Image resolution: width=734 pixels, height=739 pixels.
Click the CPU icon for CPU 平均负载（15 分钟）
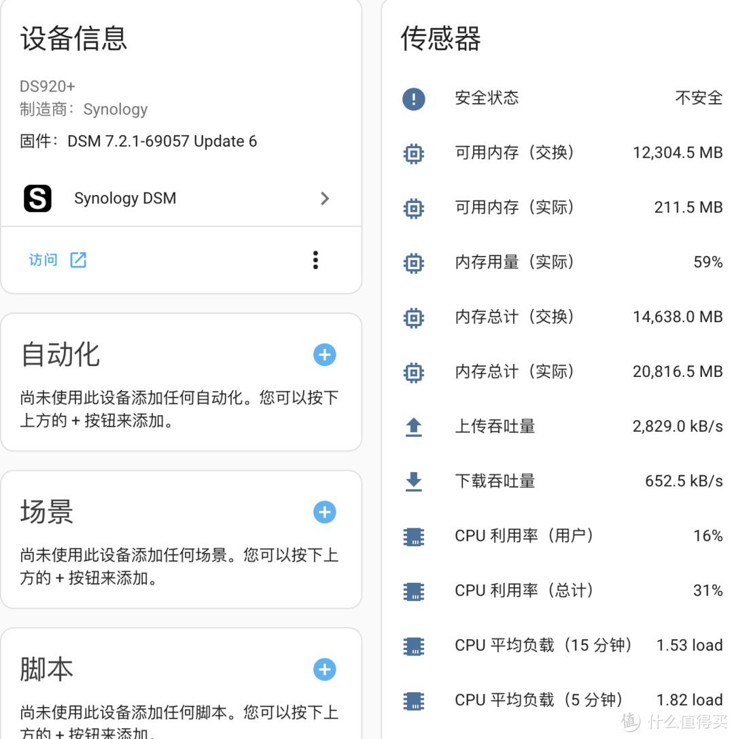pyautogui.click(x=413, y=646)
